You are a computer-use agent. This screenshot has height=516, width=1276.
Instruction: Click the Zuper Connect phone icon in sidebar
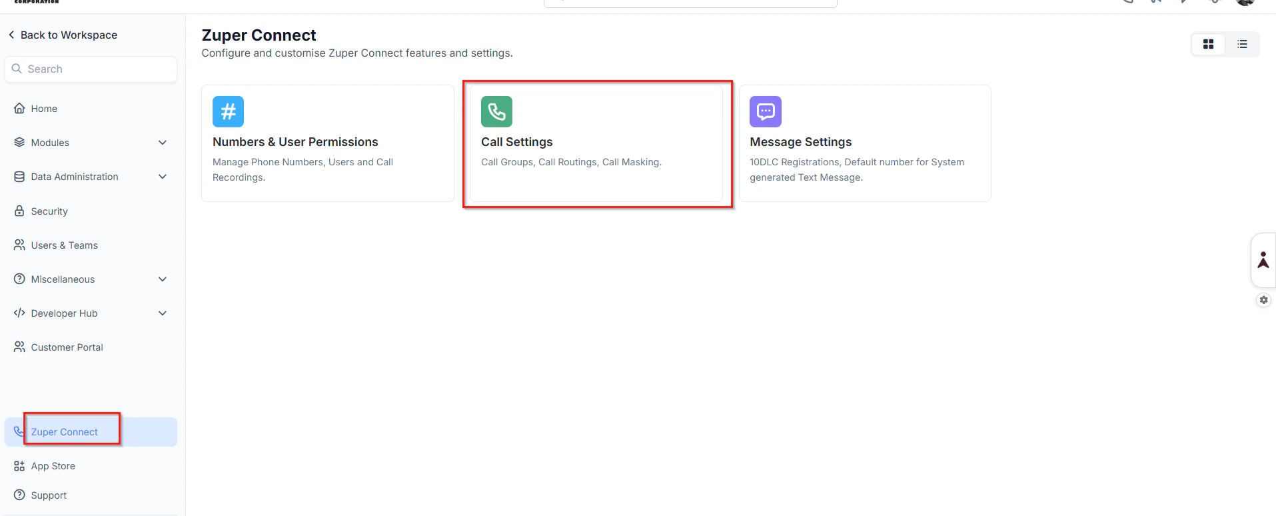19,431
